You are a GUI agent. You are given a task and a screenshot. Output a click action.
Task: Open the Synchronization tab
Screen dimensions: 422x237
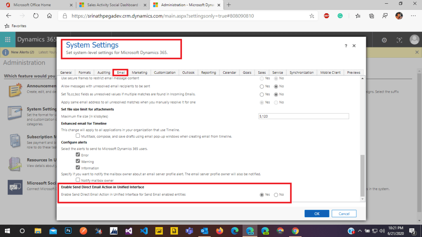coord(301,73)
